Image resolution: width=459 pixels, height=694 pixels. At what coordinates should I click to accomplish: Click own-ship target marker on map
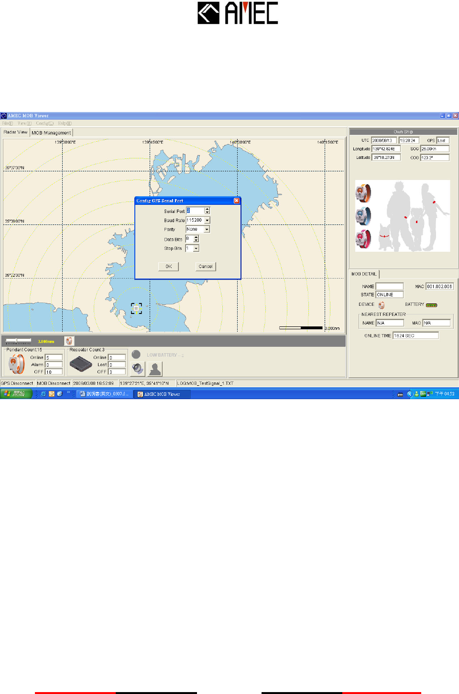tap(136, 308)
